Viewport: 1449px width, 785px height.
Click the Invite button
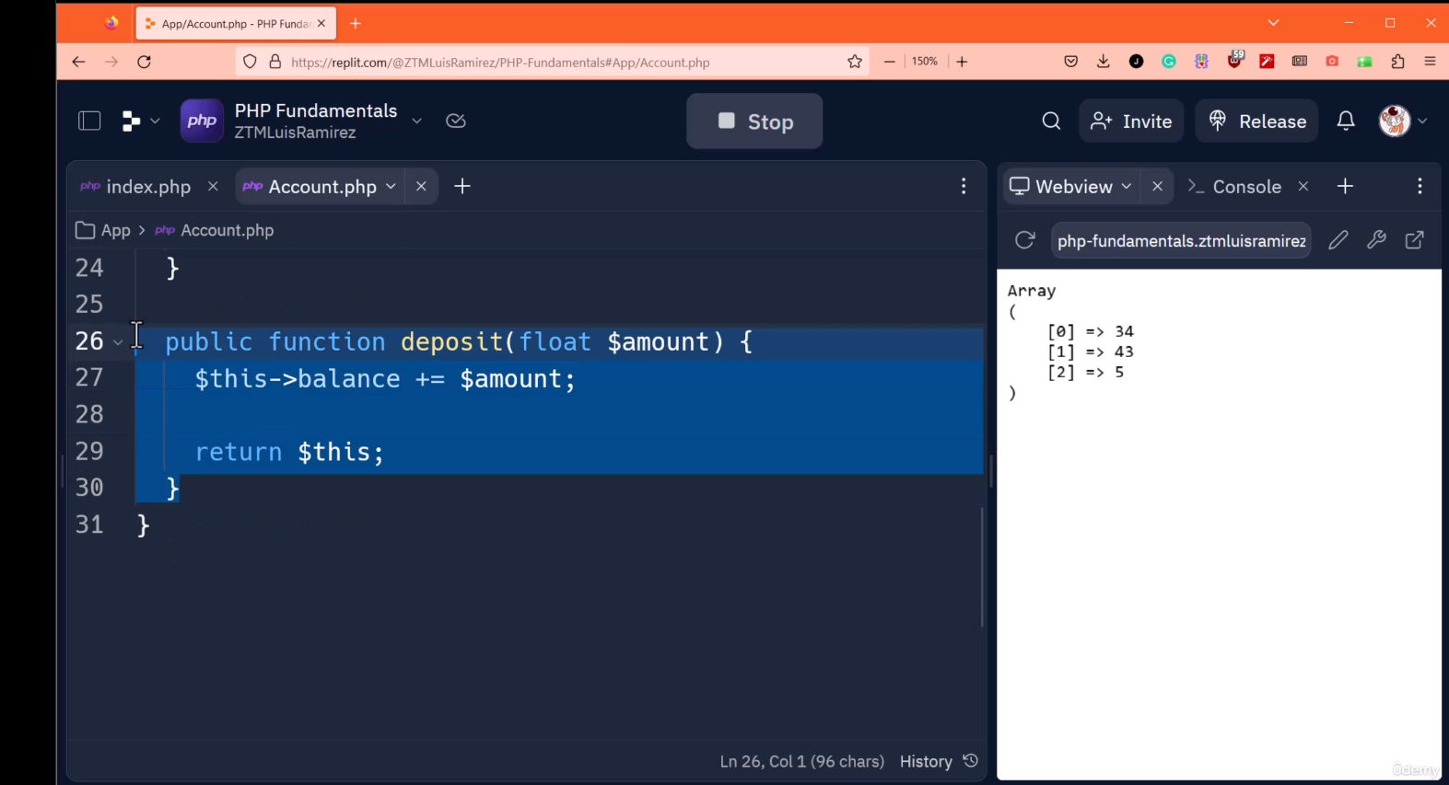pyautogui.click(x=1131, y=121)
